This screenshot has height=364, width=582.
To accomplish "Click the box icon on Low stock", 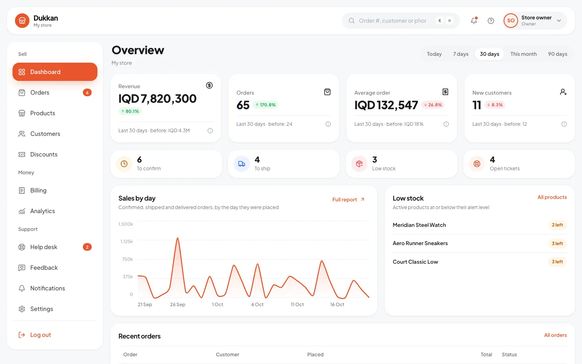I will pos(359,164).
